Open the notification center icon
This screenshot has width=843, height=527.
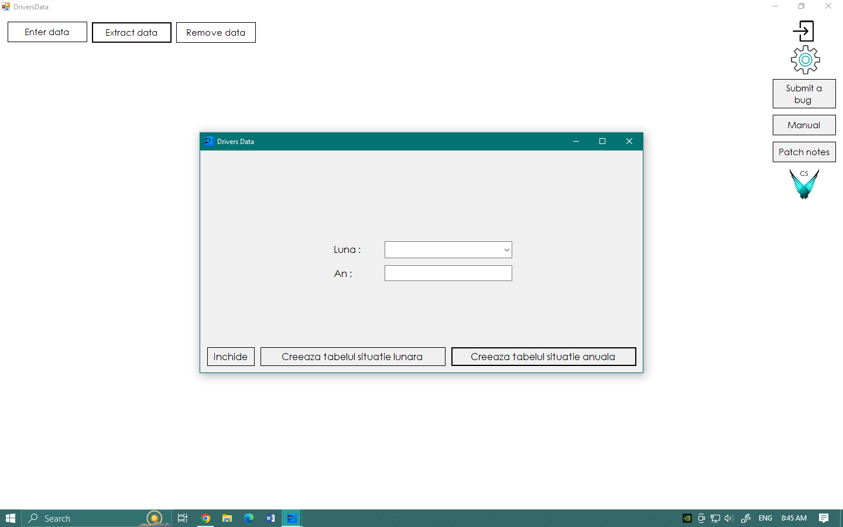pos(824,518)
